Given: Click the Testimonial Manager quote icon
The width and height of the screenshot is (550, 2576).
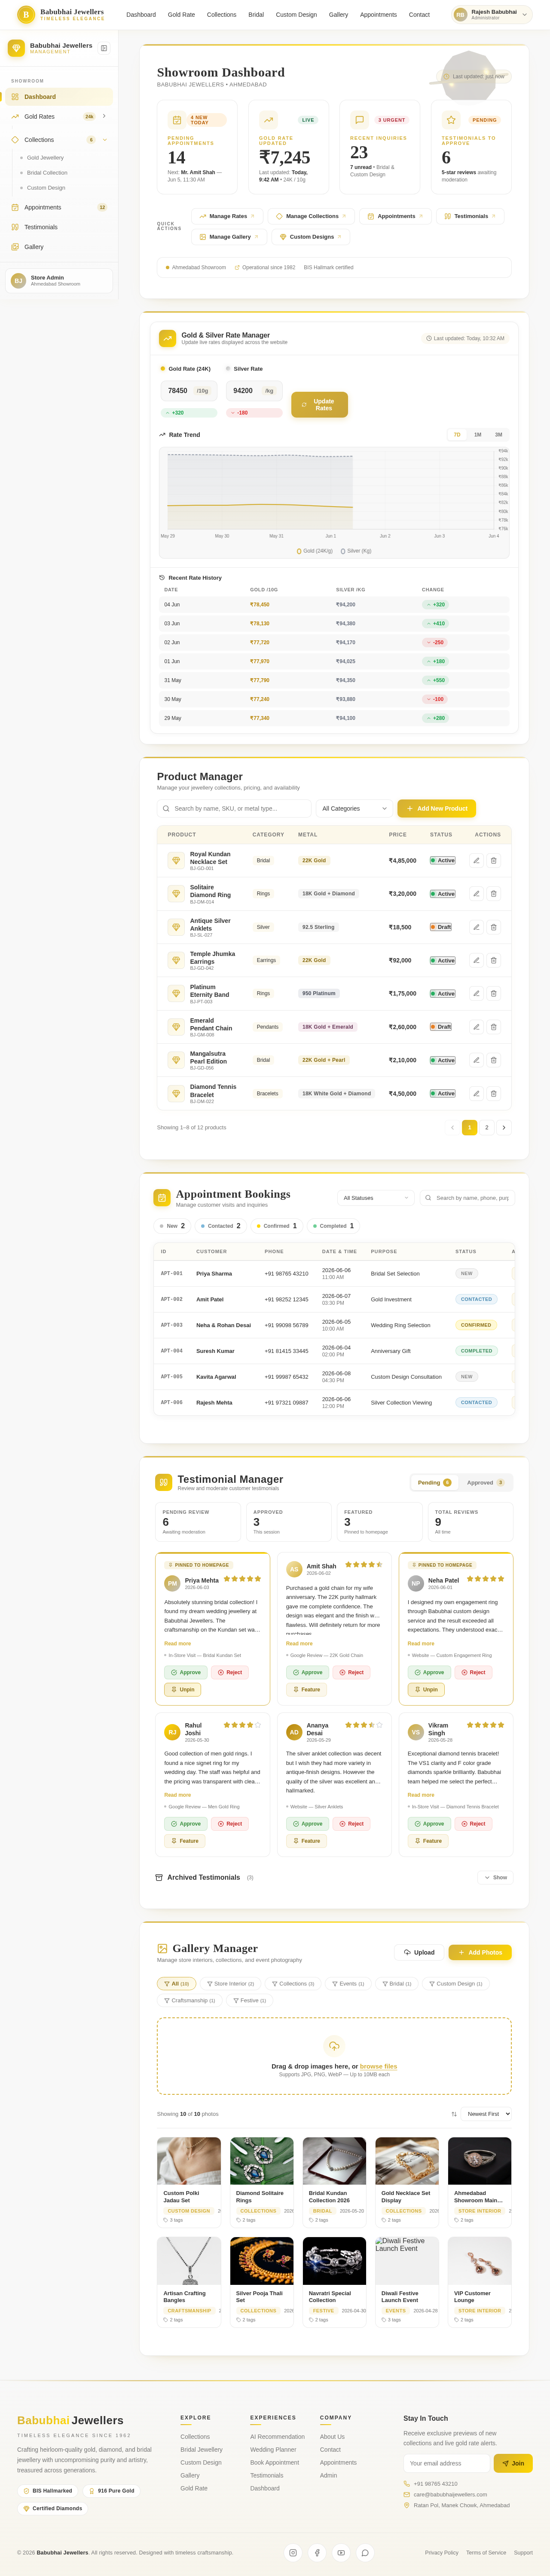Looking at the screenshot, I should point(164,1482).
